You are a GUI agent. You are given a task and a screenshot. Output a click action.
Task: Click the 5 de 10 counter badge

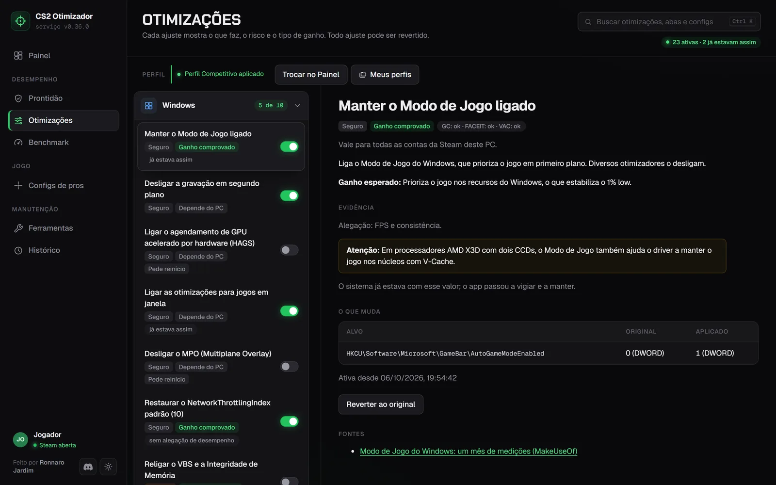pos(271,105)
